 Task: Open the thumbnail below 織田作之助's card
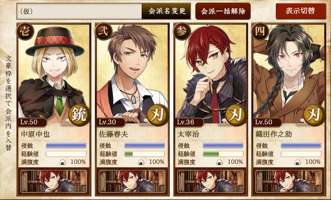coord(288,182)
